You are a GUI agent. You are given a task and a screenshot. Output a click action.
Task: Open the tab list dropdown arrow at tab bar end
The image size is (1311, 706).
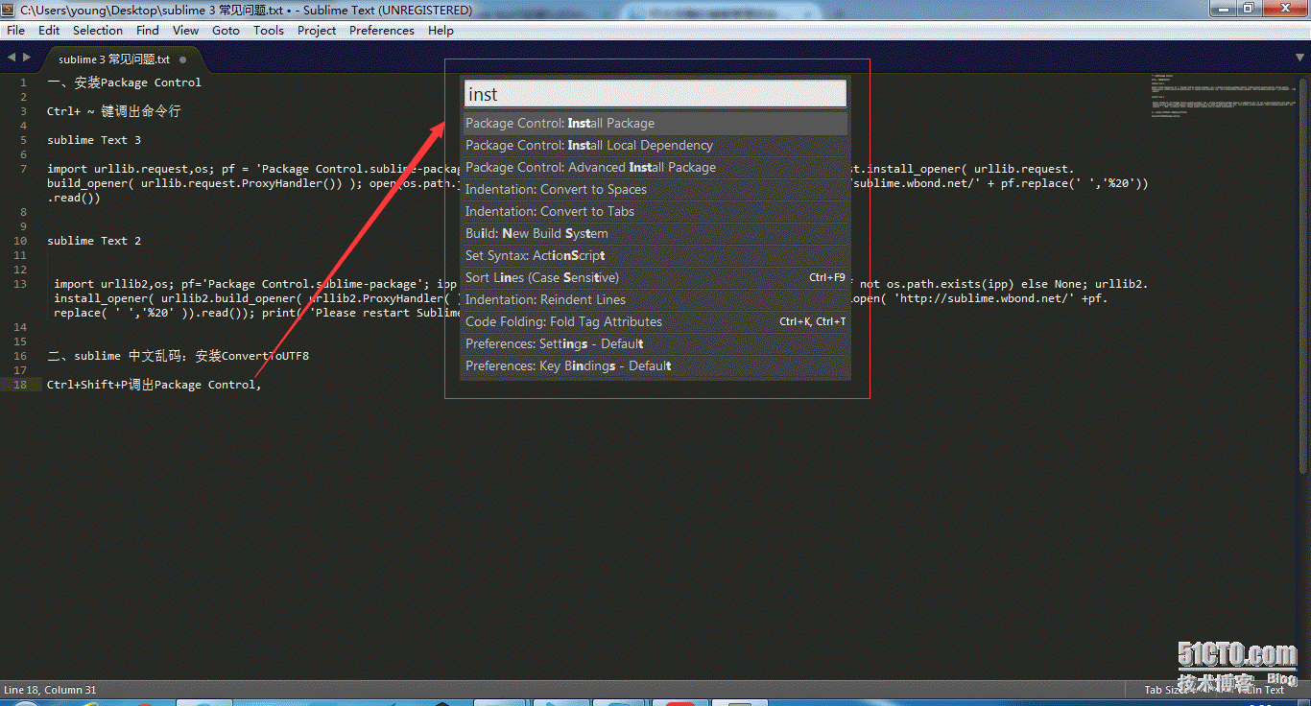(x=1299, y=59)
